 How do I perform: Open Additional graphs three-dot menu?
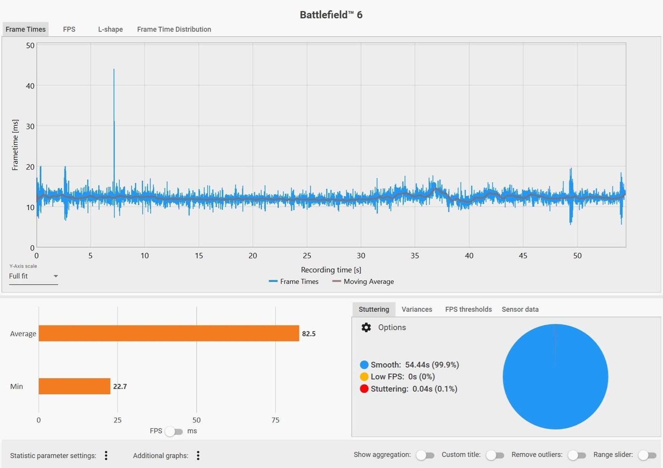click(x=198, y=456)
